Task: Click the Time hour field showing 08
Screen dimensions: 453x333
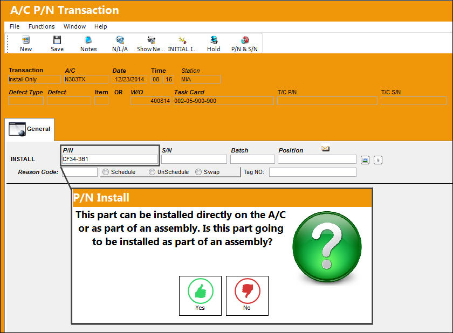Action: click(x=156, y=79)
